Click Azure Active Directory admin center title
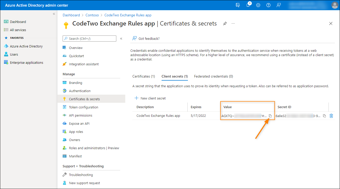The width and height of the screenshot is (340, 189). (x=37, y=5)
